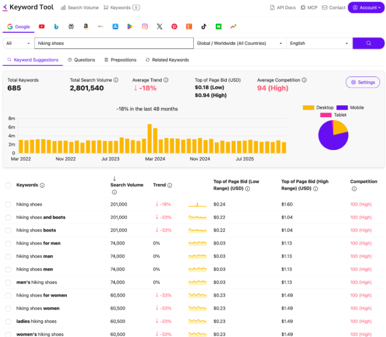Open the Google Trends platform icon

click(233, 26)
